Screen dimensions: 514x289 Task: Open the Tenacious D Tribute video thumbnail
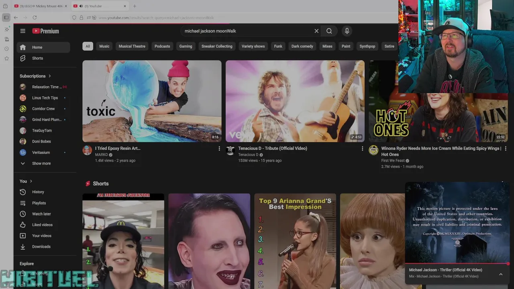(295, 101)
